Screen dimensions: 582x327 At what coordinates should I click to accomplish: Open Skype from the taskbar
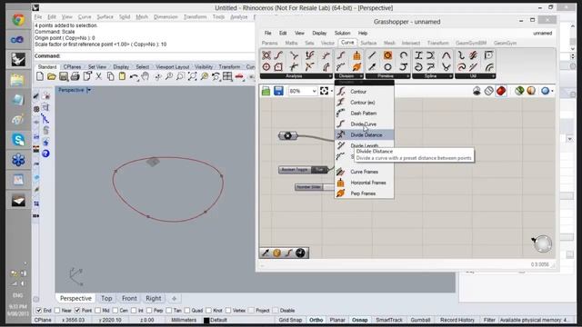pos(18,139)
